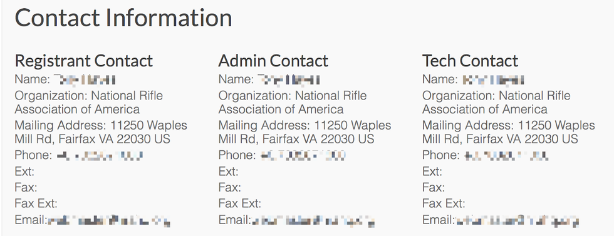Image resolution: width=614 pixels, height=236 pixels.
Task: Select the Tech Contact heading
Action: (x=470, y=61)
